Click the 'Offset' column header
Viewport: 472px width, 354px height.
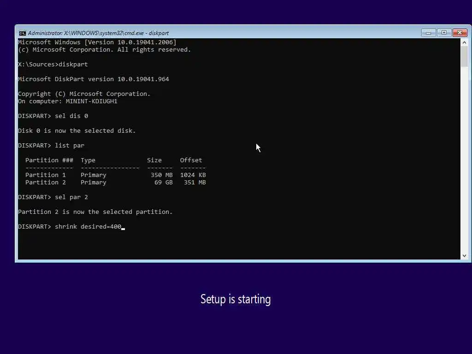[x=191, y=160]
